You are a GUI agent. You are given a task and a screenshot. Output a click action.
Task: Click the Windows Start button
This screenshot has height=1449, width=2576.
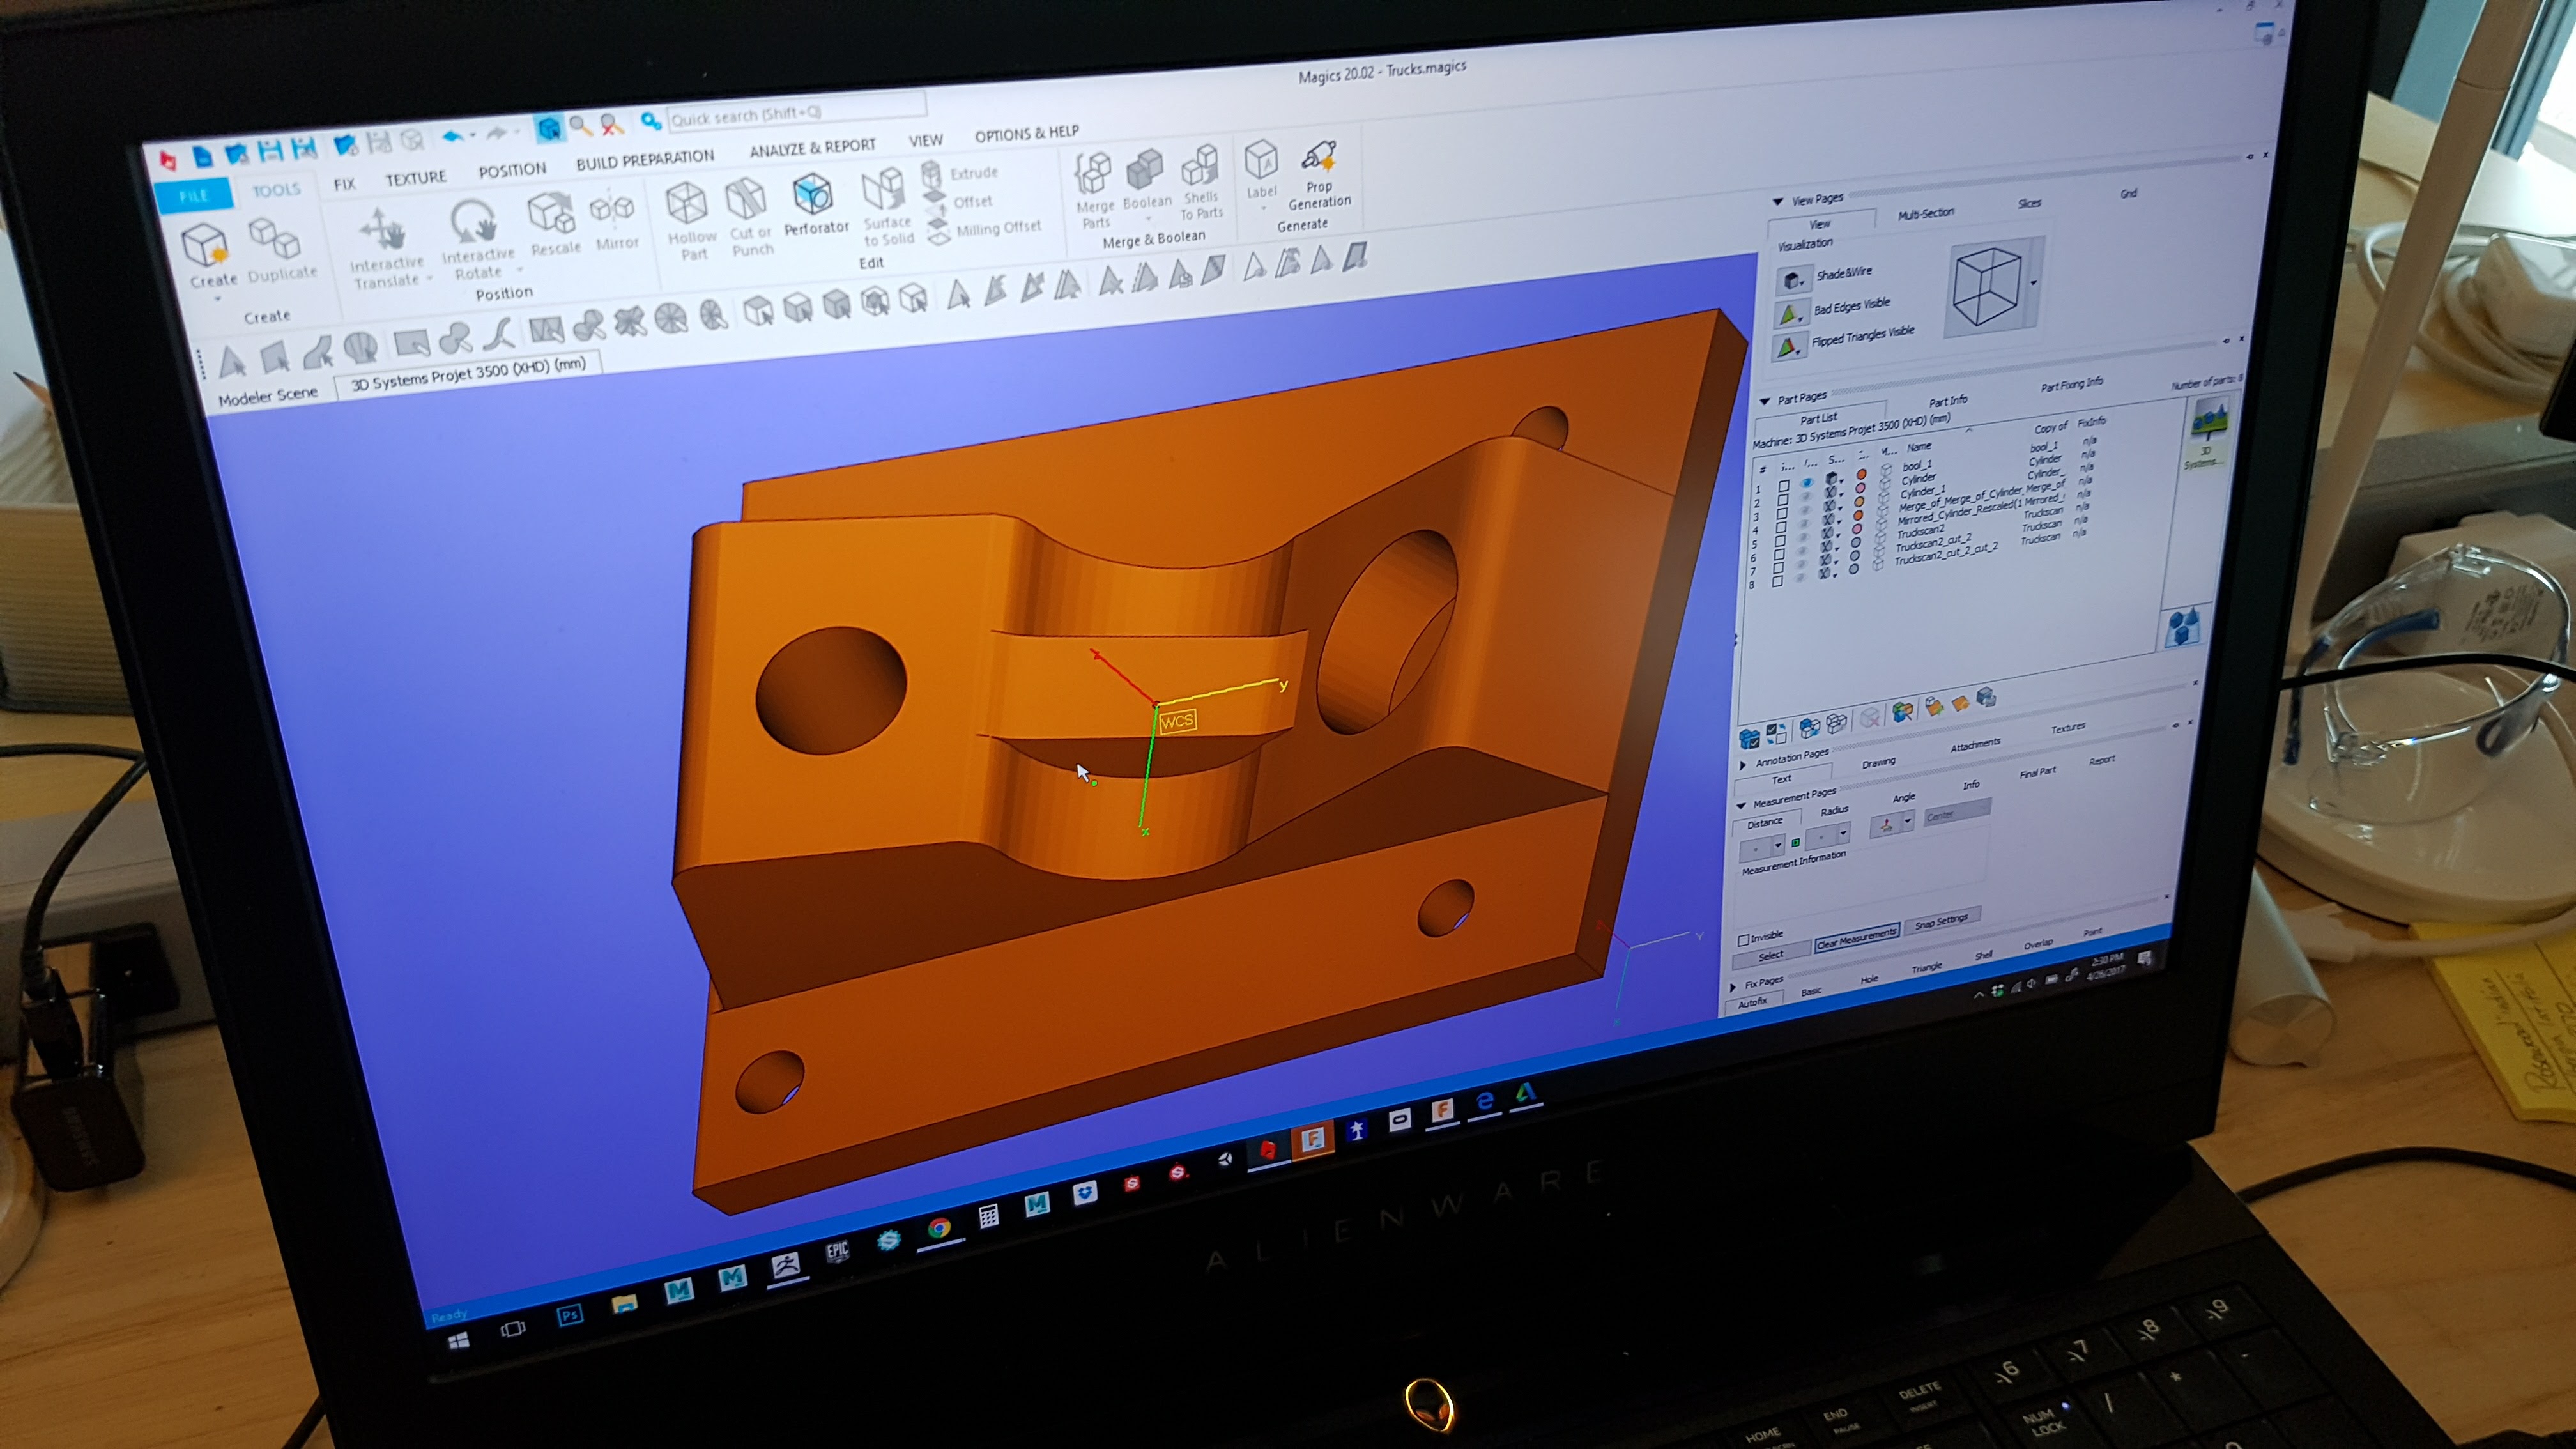pos(459,1341)
